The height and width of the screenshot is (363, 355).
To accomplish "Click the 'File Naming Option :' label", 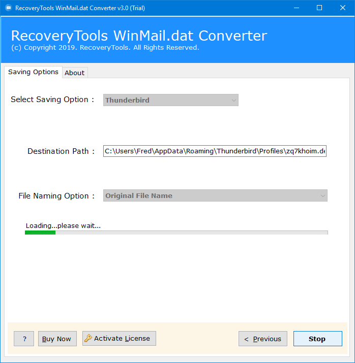I will pos(56,196).
